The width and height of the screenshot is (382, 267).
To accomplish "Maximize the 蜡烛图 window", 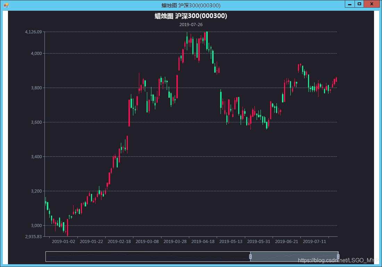I will click(359, 4).
